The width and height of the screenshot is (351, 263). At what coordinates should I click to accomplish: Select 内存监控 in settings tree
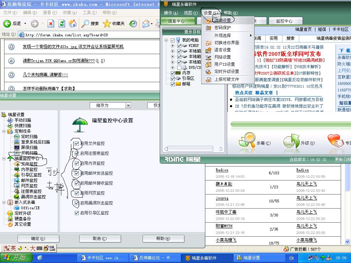29,169
